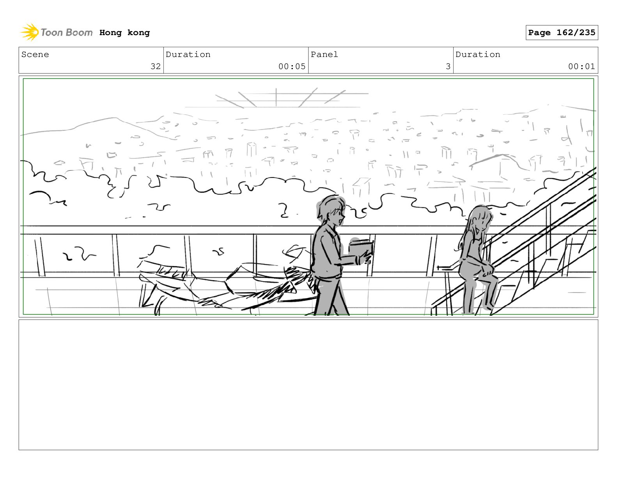Click the empty notes box below the panel
The image size is (617, 478).
coord(308,385)
